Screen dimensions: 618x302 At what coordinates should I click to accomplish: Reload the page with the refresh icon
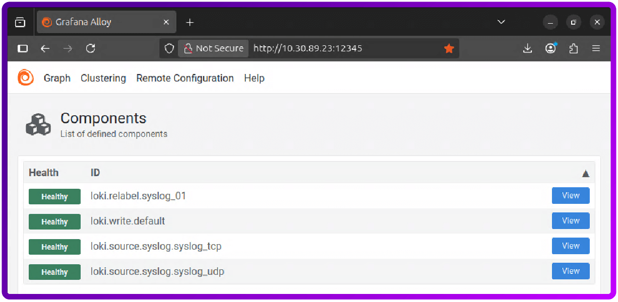(x=90, y=48)
